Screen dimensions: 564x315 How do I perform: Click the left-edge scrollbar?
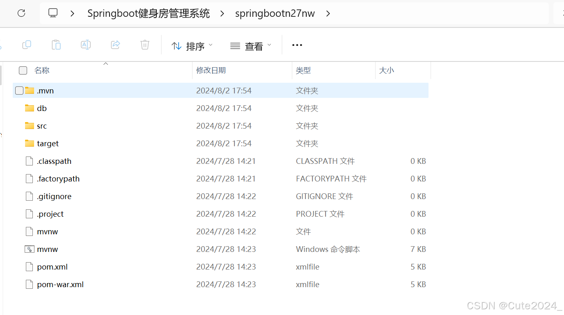2,76
